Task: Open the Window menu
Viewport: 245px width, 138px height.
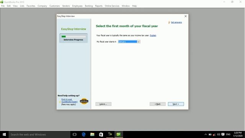Action: click(126, 6)
